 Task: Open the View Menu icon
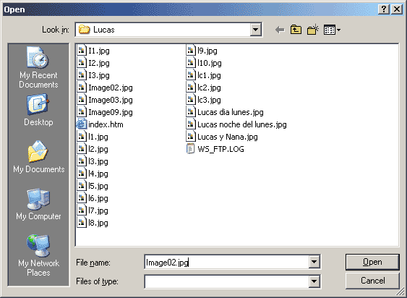coord(332,30)
